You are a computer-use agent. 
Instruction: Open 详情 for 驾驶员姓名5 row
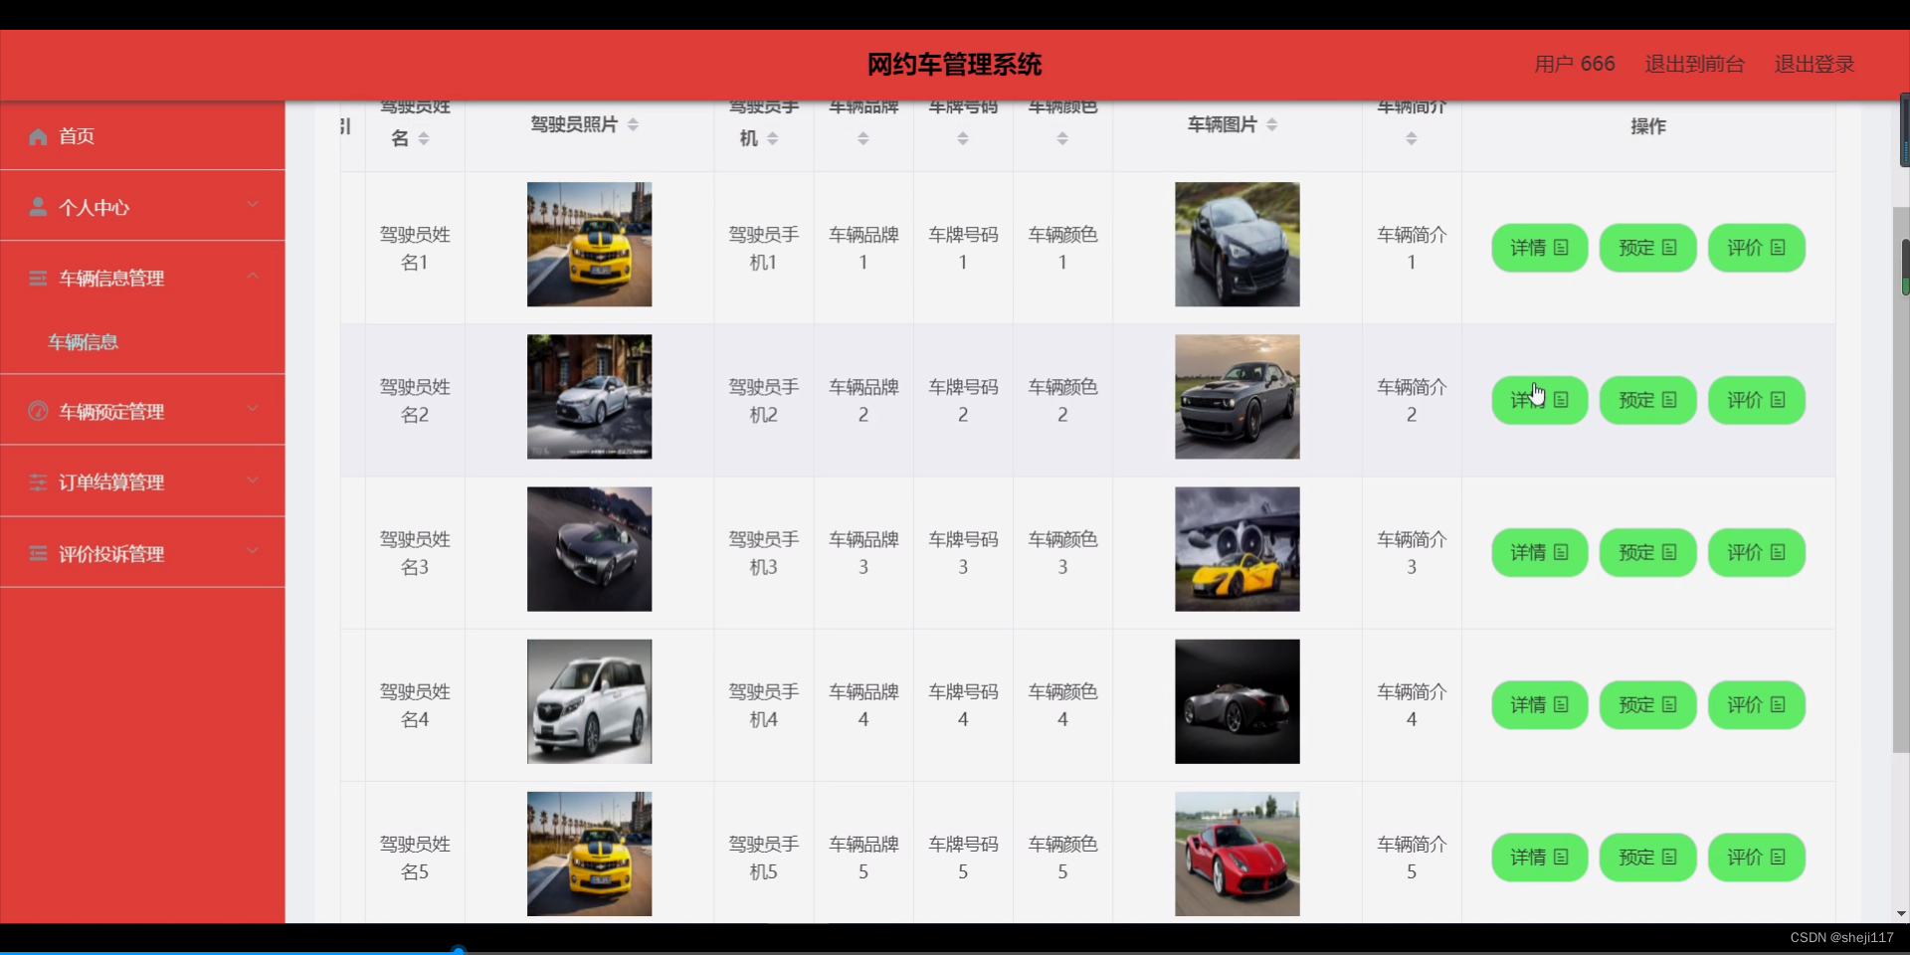click(1539, 857)
